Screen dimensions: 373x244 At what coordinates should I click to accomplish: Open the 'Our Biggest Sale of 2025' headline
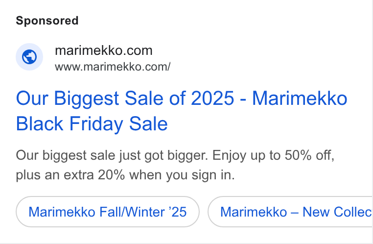coord(182,111)
